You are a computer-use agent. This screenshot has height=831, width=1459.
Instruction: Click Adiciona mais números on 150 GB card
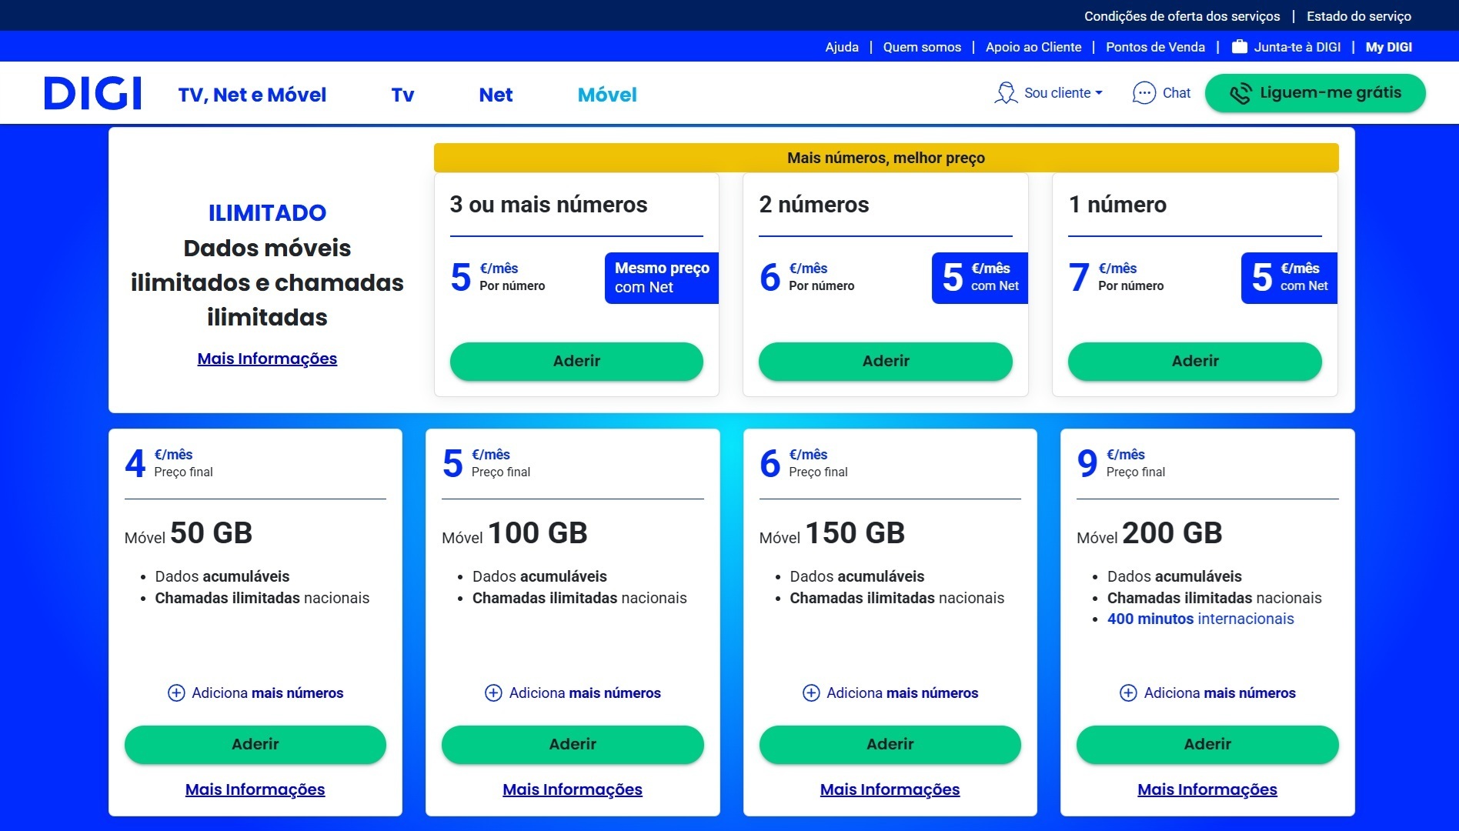pyautogui.click(x=903, y=692)
